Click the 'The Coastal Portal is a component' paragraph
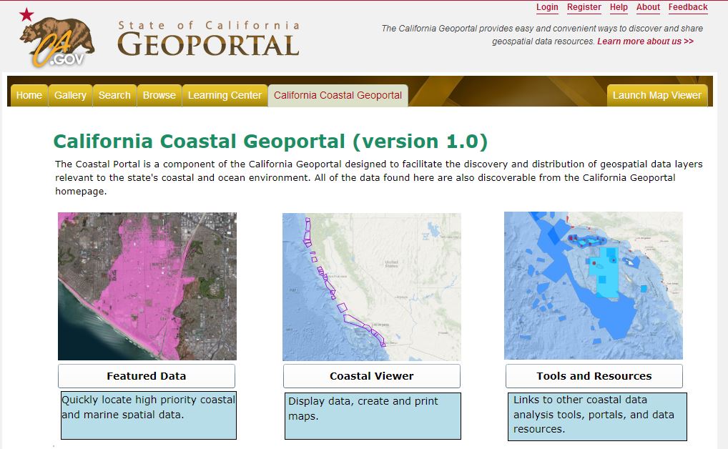This screenshot has width=728, height=449. click(x=379, y=177)
